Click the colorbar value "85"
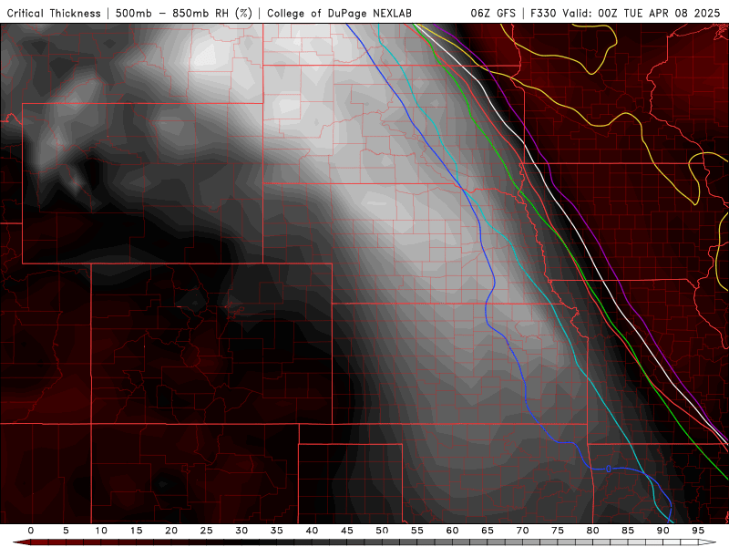The image size is (729, 547). 628,531
